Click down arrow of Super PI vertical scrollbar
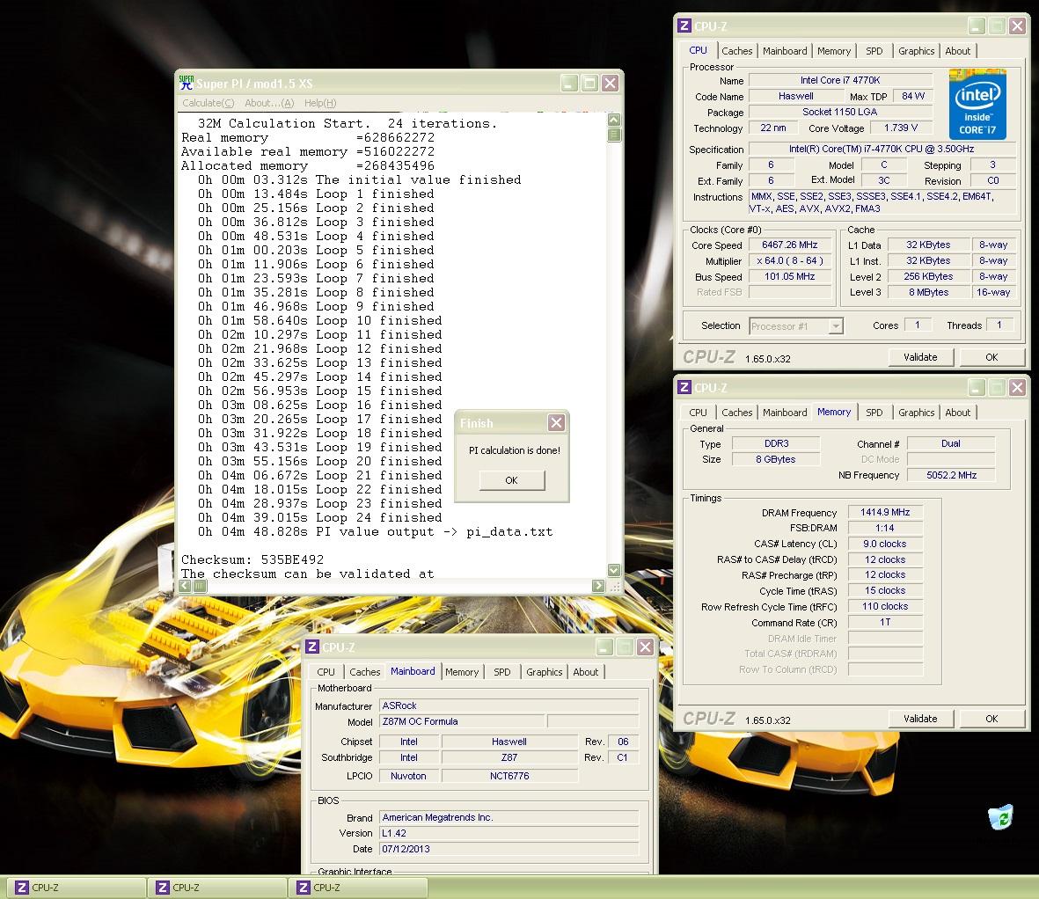1039x899 pixels. point(614,570)
